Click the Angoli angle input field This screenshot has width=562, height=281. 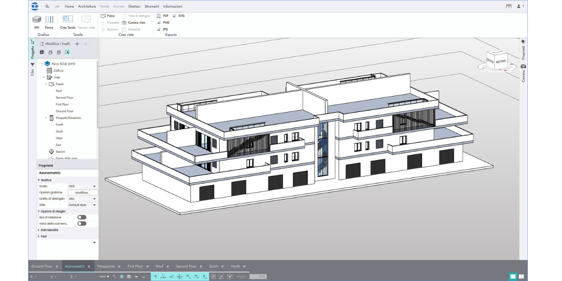pyautogui.click(x=258, y=277)
